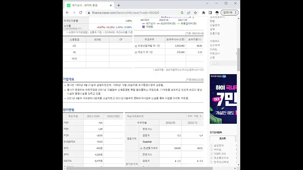Screen dimensions: 303x170
Task: Click the next arrow in related stocks list
Action: (217, 63)
